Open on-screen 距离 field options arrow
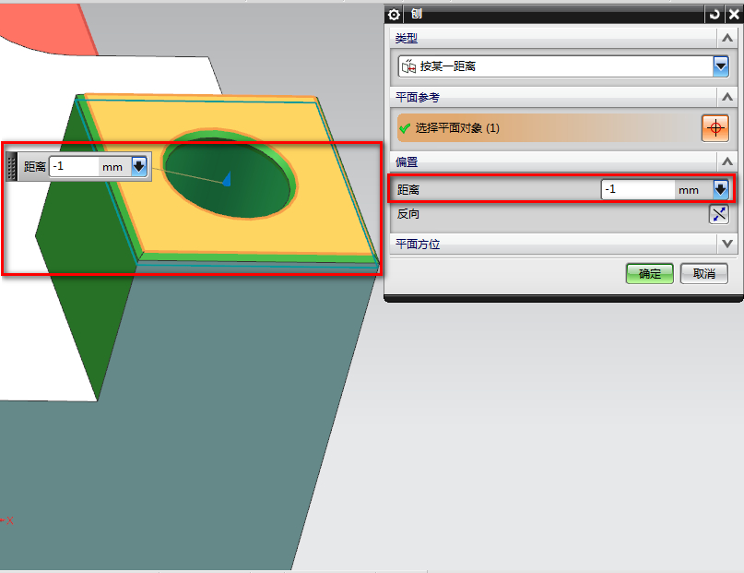 [139, 167]
